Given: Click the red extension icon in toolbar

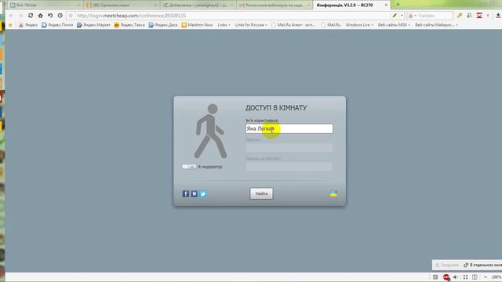Looking at the screenshot, I should 479,16.
